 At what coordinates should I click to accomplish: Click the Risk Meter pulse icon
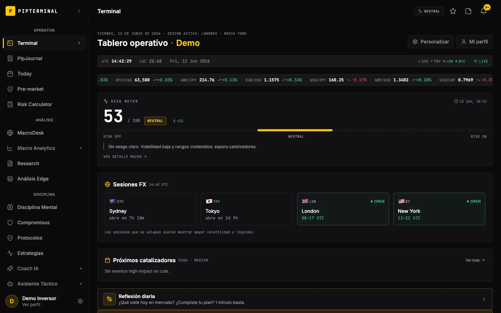pyautogui.click(x=106, y=101)
